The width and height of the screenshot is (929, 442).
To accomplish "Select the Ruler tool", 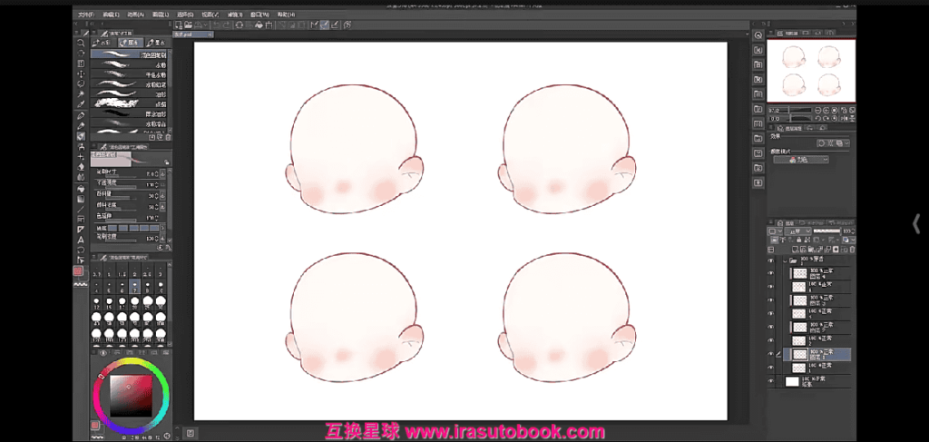I will click(81, 230).
